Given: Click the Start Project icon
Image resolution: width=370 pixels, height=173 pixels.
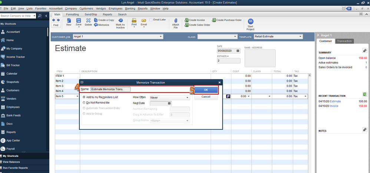Looking at the screenshot, I should point(250,21).
